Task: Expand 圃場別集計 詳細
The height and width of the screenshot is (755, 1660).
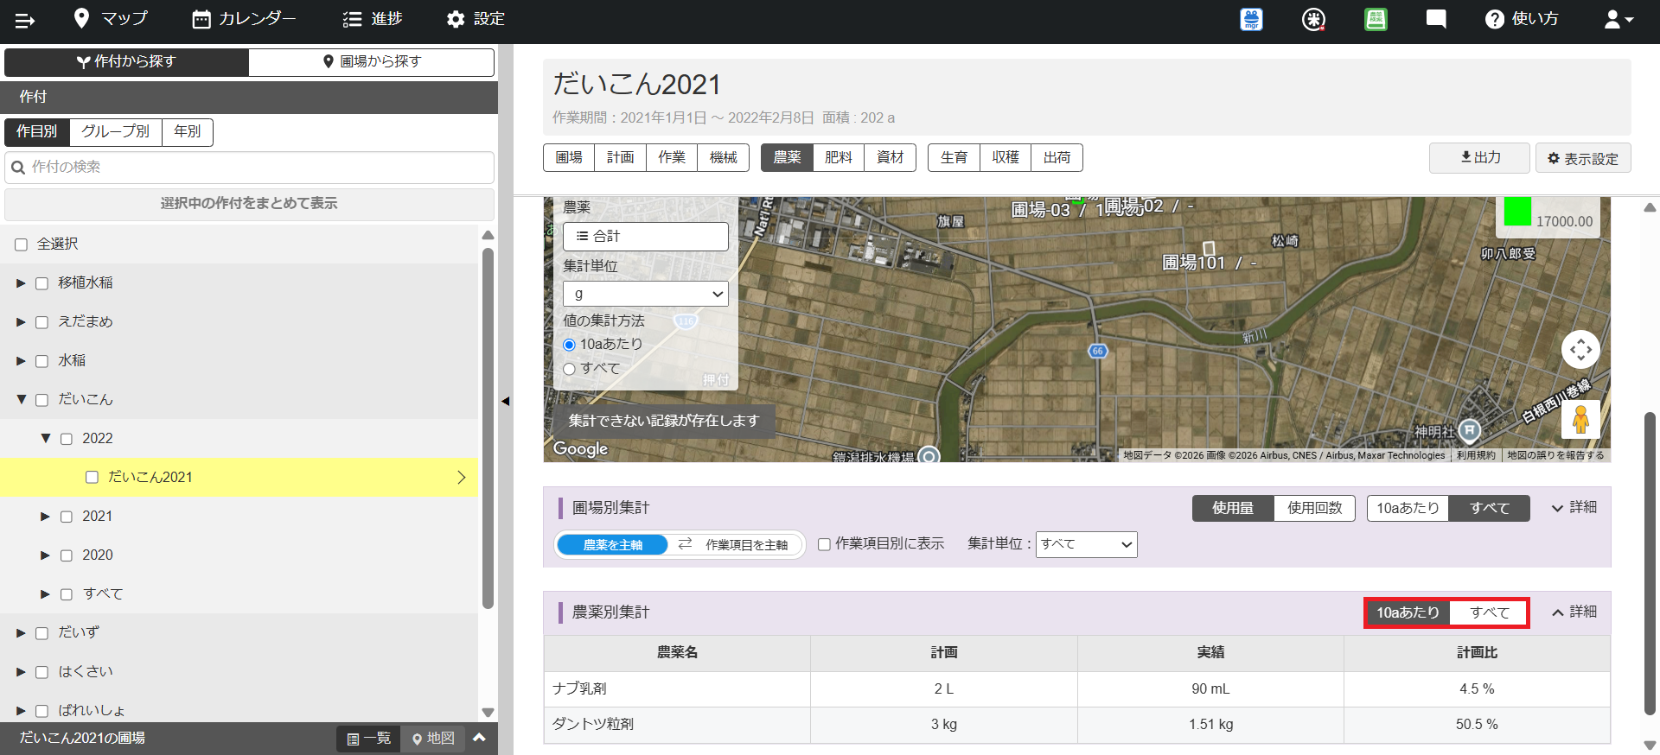Action: pos(1574,508)
